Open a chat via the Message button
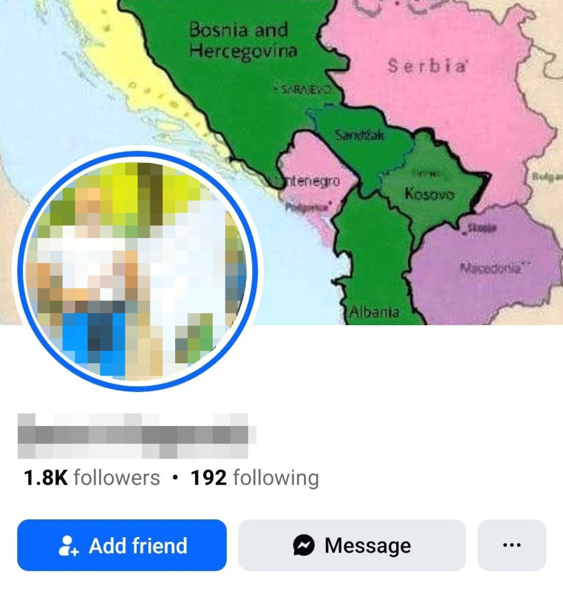 [x=352, y=545]
